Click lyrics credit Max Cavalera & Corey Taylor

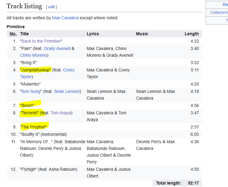click(108, 73)
